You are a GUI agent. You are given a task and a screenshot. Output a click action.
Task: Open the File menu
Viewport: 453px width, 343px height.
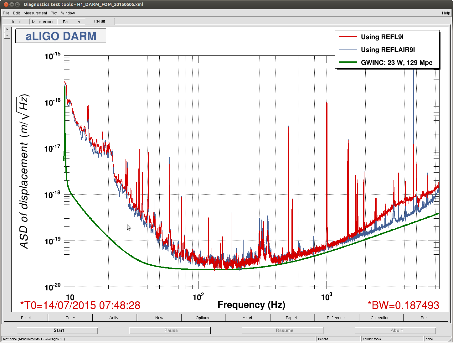[6, 13]
